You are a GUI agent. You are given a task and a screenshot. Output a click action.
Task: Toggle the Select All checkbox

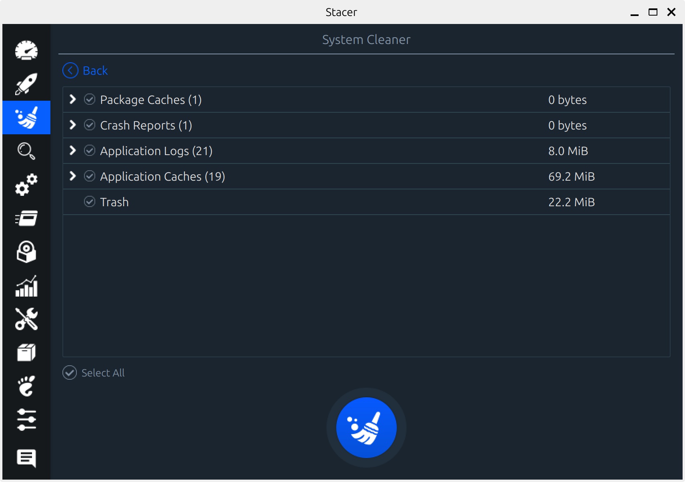tap(70, 372)
